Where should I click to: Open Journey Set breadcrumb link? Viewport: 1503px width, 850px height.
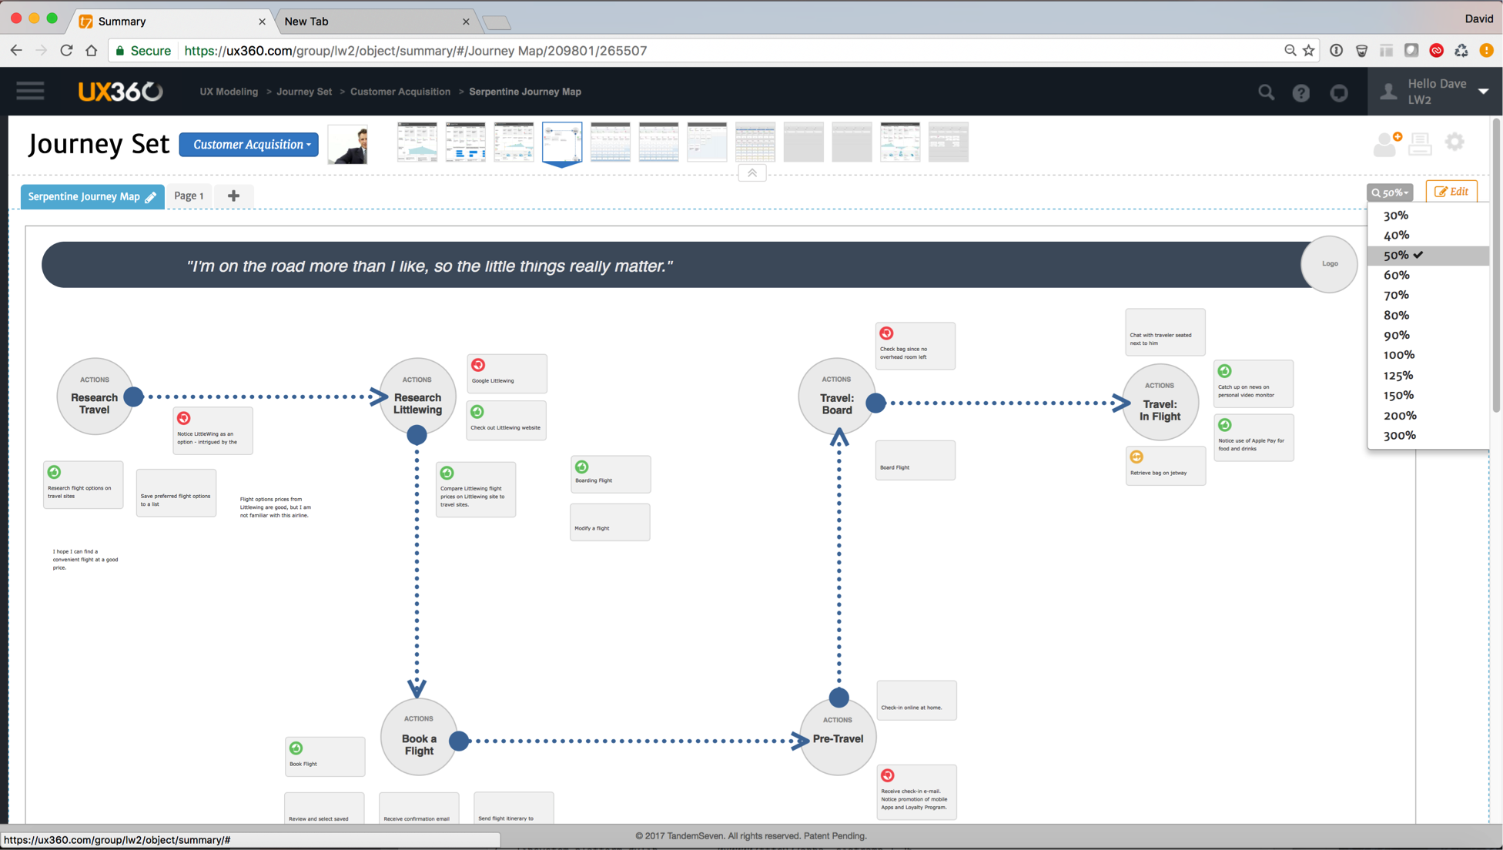[304, 92]
